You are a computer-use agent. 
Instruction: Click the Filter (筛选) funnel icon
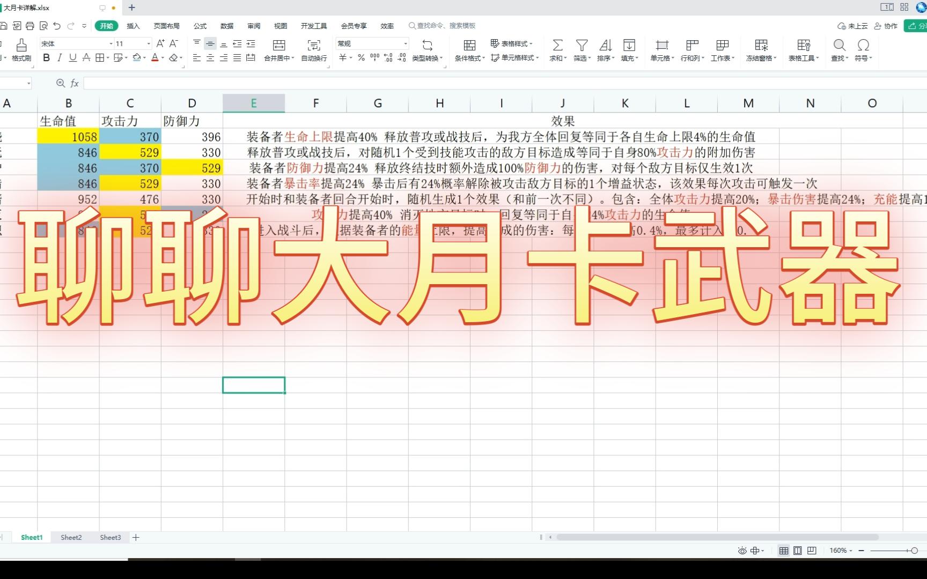pyautogui.click(x=582, y=44)
